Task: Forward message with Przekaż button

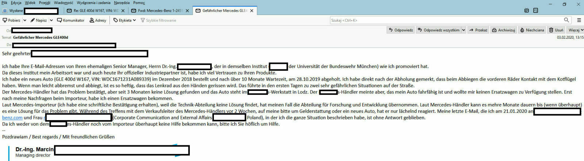Action: pyautogui.click(x=478, y=30)
